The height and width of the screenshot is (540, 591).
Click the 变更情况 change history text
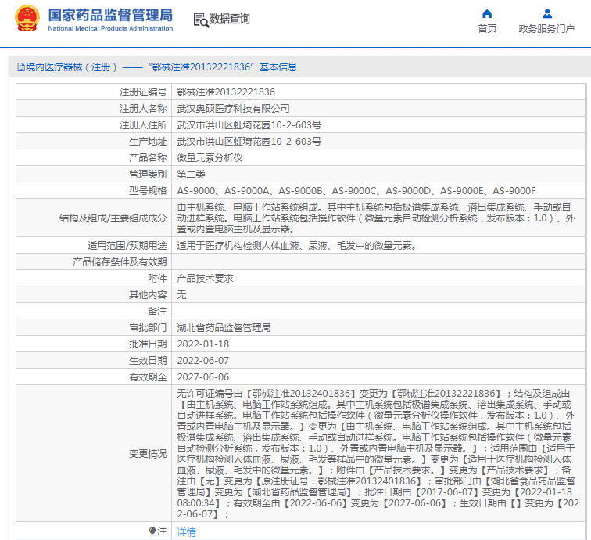[x=378, y=454]
